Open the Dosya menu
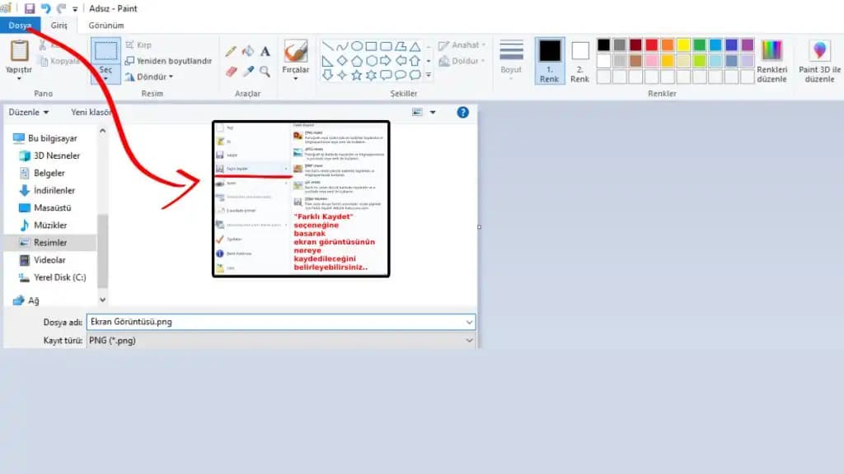Viewport: 844px width, 474px height. tap(20, 26)
